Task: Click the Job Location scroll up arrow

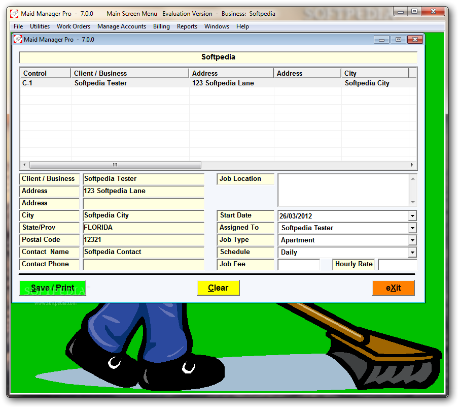Action: (x=413, y=179)
